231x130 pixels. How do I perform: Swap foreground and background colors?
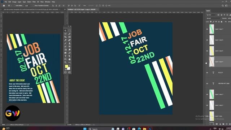coord(69,66)
